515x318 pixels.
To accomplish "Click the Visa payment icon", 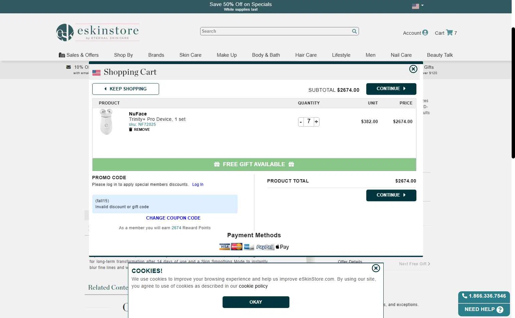I will point(225,247).
